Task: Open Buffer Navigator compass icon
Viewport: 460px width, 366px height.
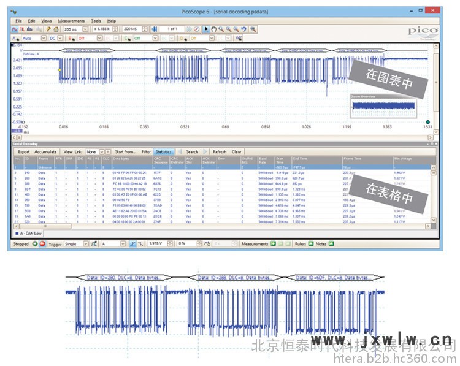Action: tap(196, 29)
